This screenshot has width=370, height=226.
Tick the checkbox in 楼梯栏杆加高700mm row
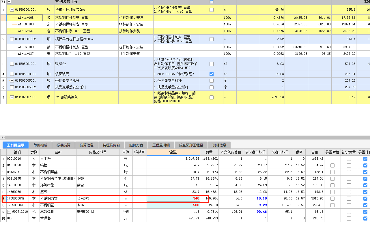tap(212, 10)
